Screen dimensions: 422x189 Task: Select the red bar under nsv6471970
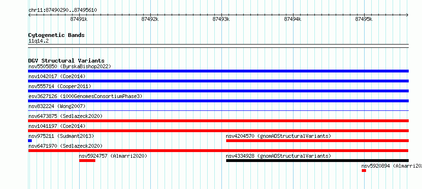coord(218,151)
